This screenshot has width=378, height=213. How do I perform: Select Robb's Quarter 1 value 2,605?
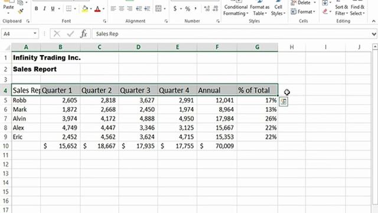click(x=60, y=100)
